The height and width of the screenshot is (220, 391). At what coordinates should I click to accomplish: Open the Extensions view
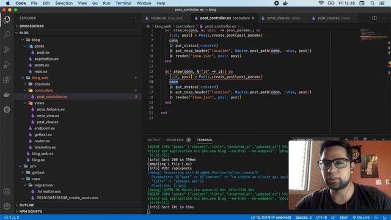[7, 79]
